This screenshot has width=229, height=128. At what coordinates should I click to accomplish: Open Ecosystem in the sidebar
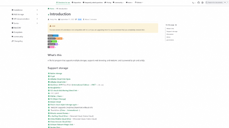pos(18,32)
